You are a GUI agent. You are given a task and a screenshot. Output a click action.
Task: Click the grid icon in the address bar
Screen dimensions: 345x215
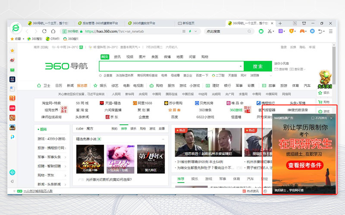[184, 31]
